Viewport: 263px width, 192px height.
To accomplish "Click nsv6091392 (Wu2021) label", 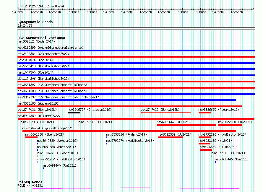I will coord(228,153).
